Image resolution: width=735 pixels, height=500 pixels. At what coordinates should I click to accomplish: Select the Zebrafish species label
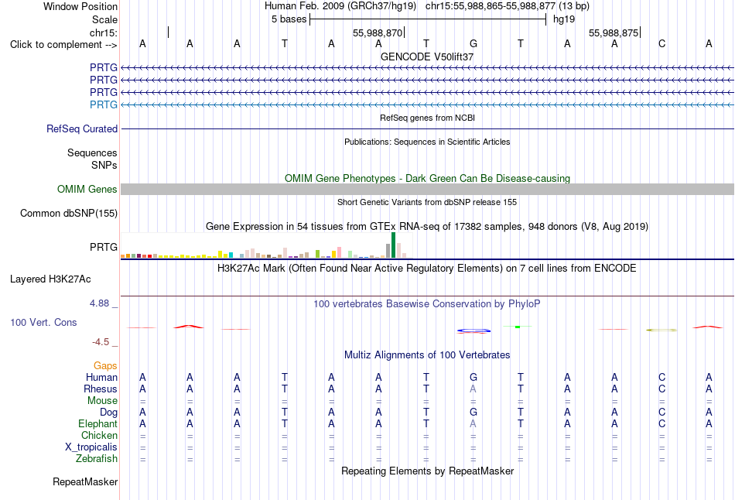[97, 458]
